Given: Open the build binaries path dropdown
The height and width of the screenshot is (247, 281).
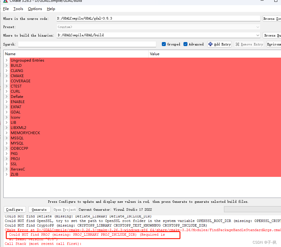Looking at the screenshot, I should click(258, 35).
